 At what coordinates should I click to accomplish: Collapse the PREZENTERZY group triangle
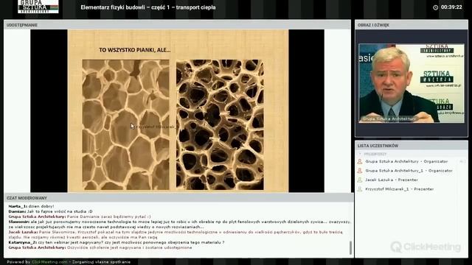tap(360, 154)
